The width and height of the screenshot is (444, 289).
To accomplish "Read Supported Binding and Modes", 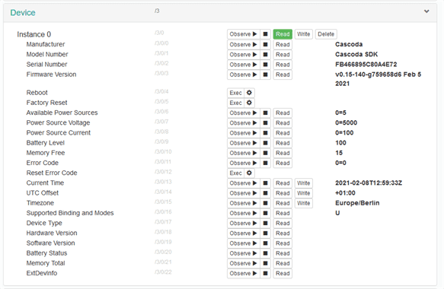I will [x=283, y=213].
